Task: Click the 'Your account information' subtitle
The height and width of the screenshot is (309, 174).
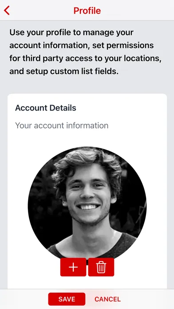Action: click(62, 126)
